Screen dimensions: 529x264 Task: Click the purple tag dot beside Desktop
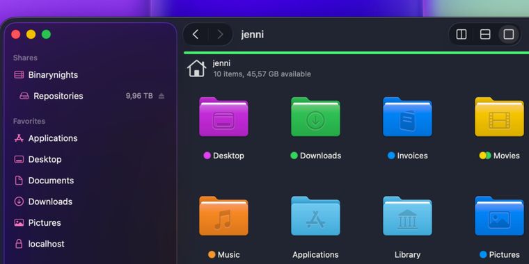[x=207, y=156]
